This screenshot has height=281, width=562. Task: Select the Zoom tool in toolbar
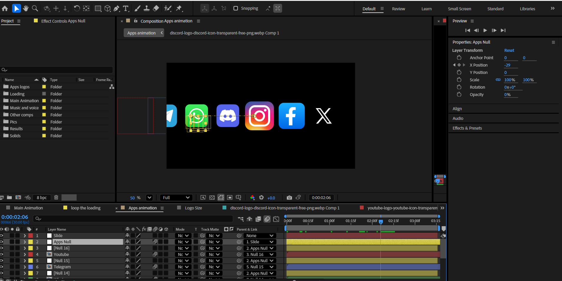click(35, 9)
